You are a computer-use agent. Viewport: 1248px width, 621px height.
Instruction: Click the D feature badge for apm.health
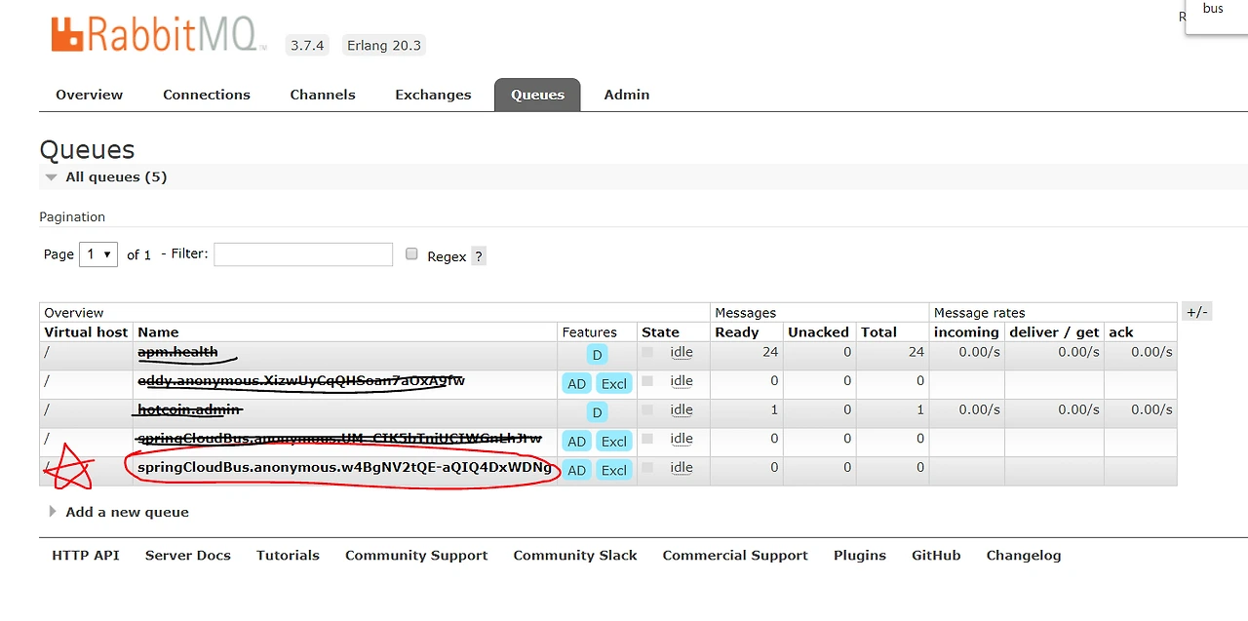pos(598,355)
